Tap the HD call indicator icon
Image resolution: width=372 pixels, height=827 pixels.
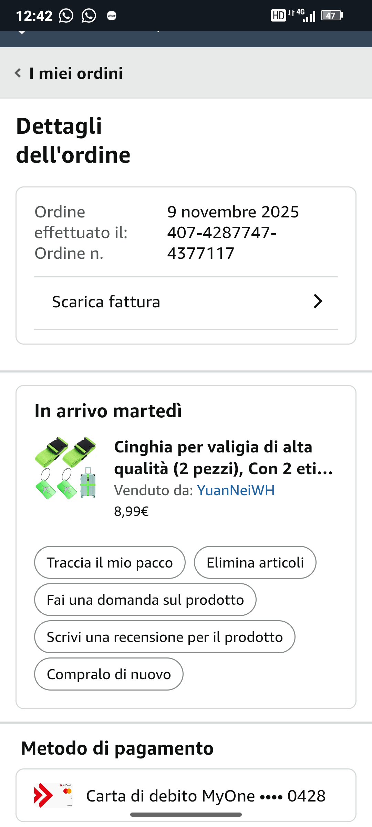[x=278, y=16]
